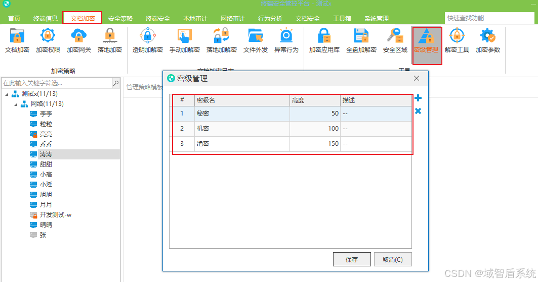Image resolution: width=538 pixels, height=282 pixels.
Task: Collapse the 测试x(11/13) tree node
Action: [x=7, y=94]
